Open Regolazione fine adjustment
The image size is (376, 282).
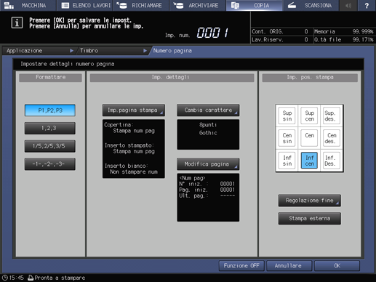[309, 201]
